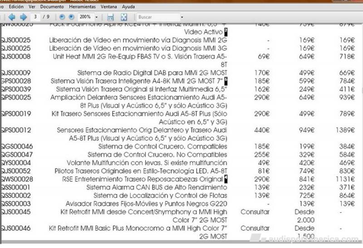Select code GPS00028 in the table
363x248 pixels.
click(16, 81)
